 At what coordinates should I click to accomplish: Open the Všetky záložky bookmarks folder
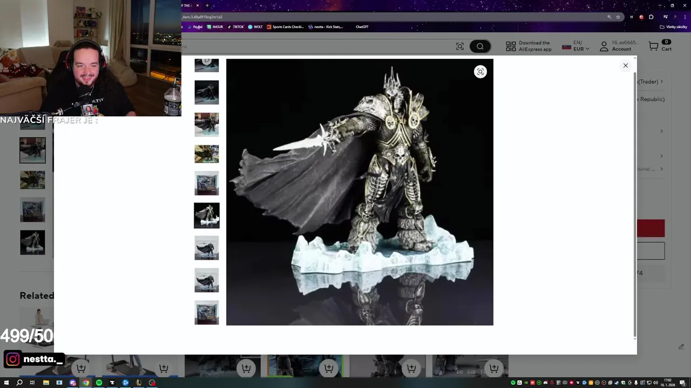tap(674, 27)
